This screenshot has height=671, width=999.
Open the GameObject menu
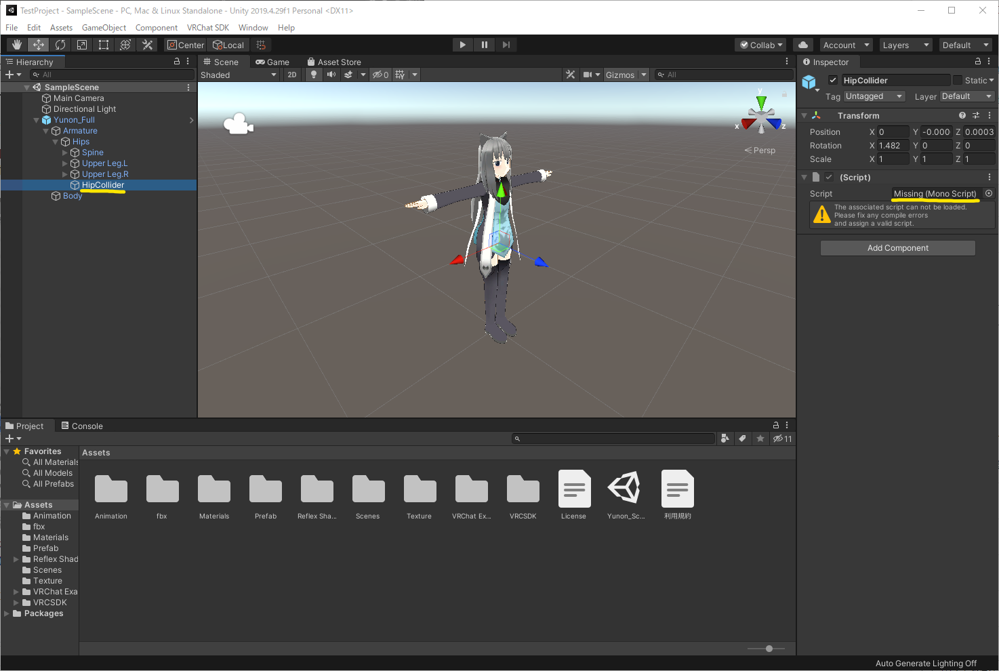click(x=104, y=28)
